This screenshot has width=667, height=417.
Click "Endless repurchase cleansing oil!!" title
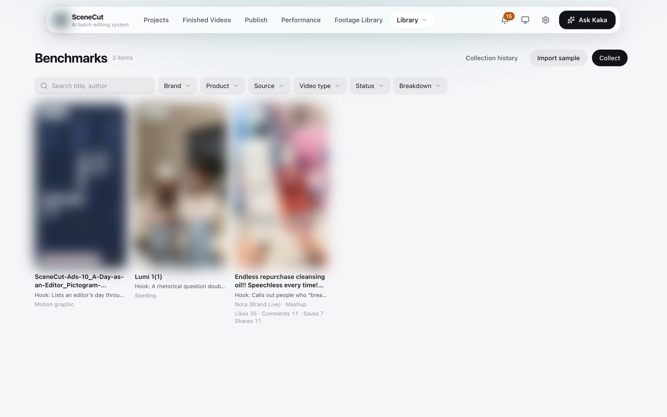tap(280, 281)
